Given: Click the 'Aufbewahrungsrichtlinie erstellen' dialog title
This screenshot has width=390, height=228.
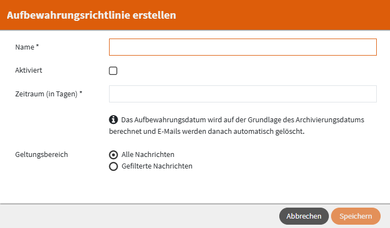Looking at the screenshot, I should [91, 15].
